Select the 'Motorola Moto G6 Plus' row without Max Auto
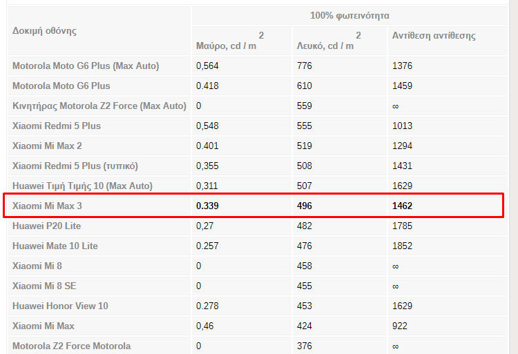Screen dimensions: 518x354 [x=61, y=86]
